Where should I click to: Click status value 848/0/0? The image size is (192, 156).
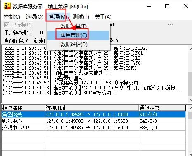pyautogui.click(x=148, y=121)
